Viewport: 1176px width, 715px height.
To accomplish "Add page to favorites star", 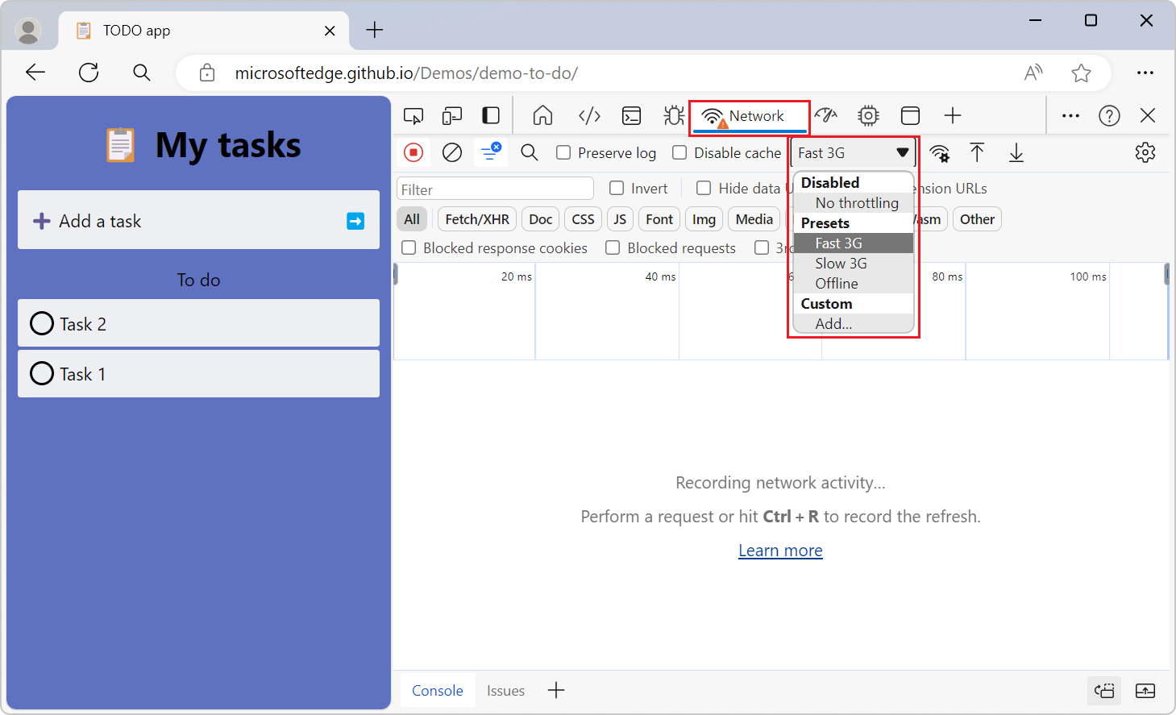I will pos(1082,73).
